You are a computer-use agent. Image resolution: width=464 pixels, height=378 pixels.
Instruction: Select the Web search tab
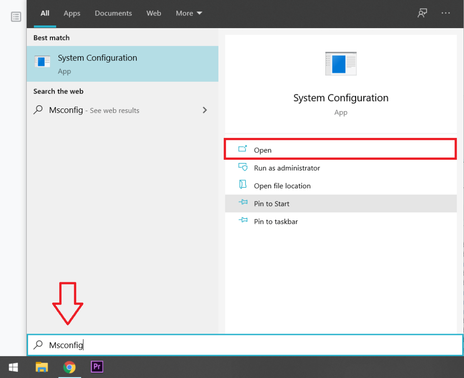click(x=154, y=13)
